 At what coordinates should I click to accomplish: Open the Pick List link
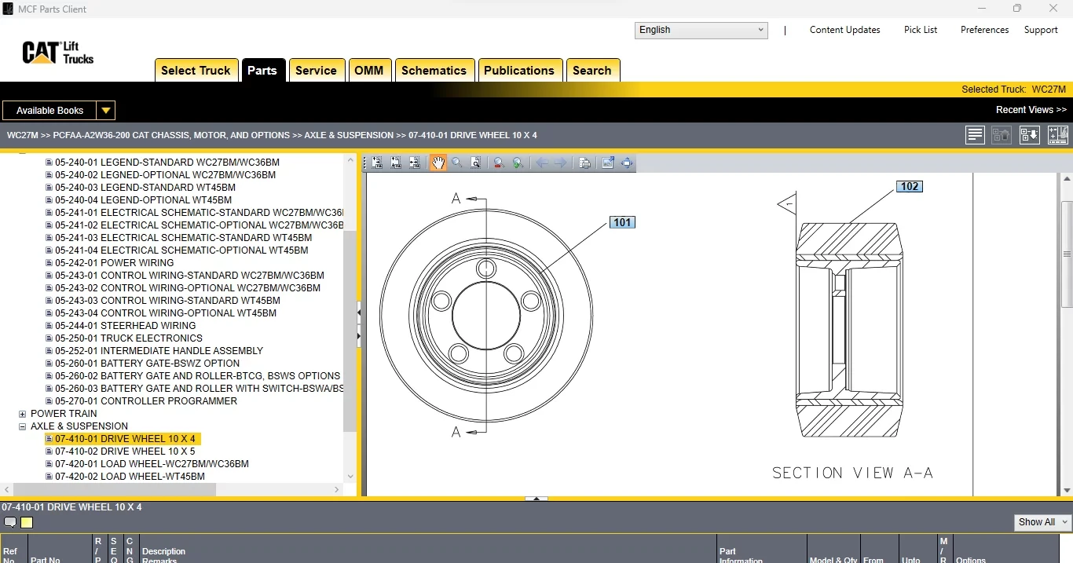920,30
